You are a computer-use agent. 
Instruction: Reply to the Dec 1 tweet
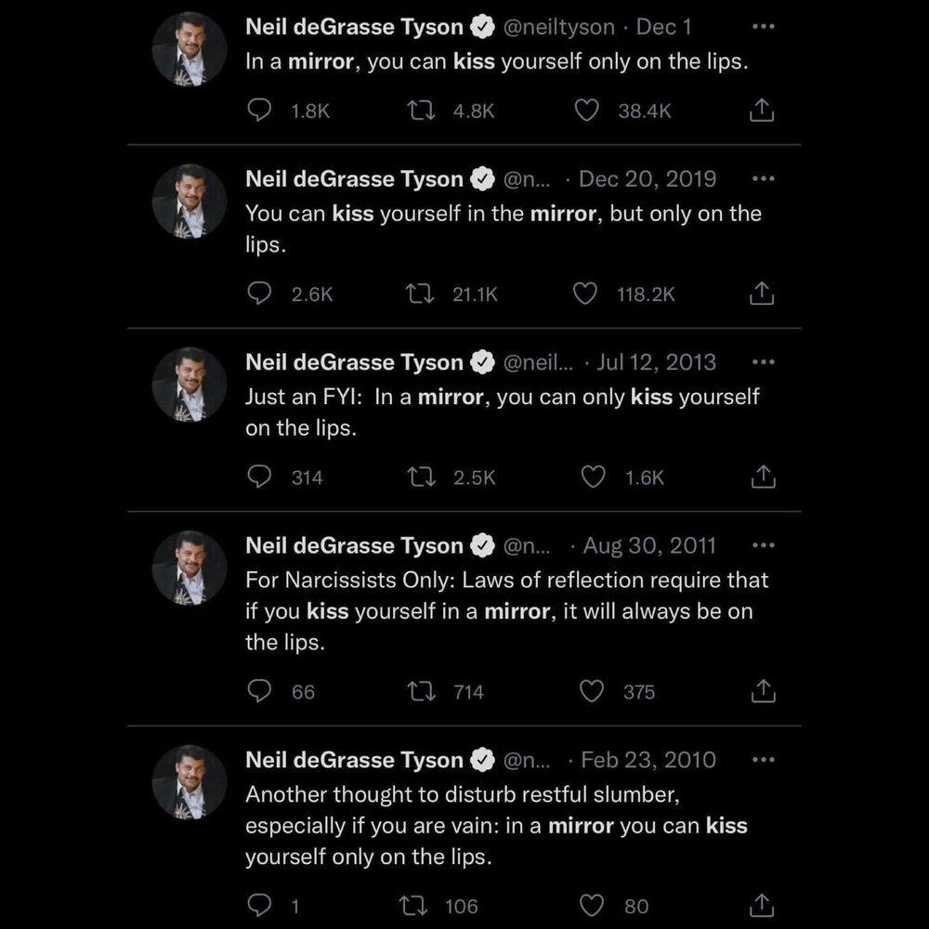coord(259,111)
